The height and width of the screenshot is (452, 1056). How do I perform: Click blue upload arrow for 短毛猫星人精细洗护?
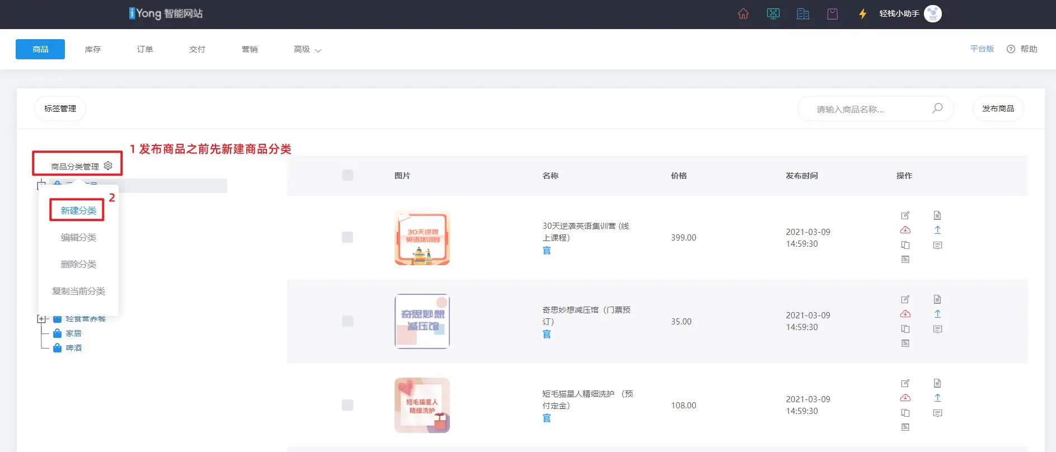[x=937, y=398]
